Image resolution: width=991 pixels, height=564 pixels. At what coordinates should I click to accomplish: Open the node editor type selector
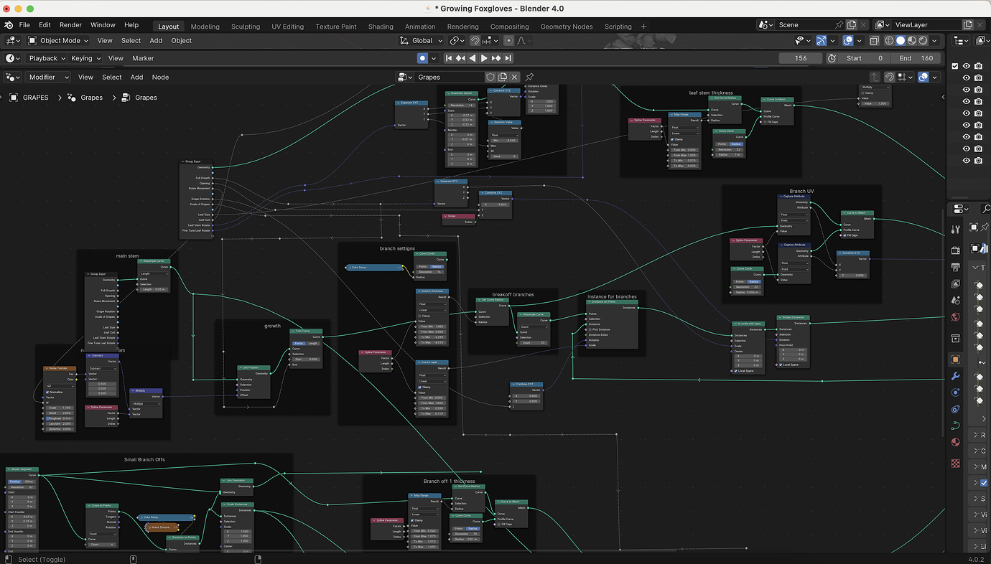[13, 77]
